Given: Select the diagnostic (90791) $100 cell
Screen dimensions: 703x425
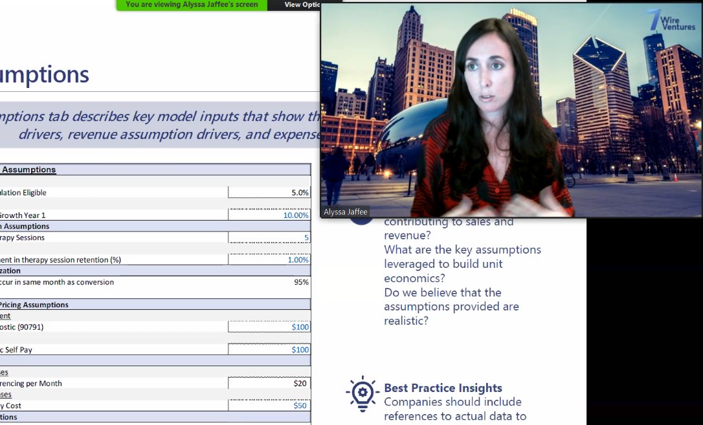Looking at the screenshot, I should [x=269, y=327].
